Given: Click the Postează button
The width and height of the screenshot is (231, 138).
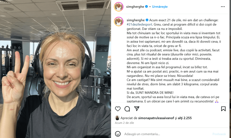Looking at the screenshot, I should click(219, 134).
